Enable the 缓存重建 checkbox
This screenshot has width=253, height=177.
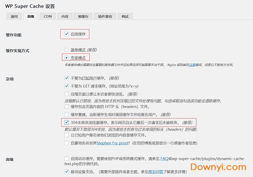[67, 115]
